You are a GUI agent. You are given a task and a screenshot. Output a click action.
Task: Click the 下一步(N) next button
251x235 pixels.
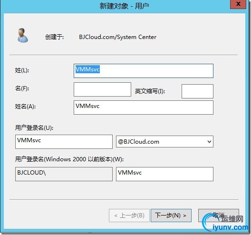[x=171, y=215]
